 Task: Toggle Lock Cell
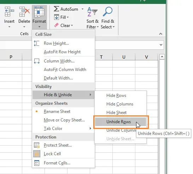[x=63, y=154]
